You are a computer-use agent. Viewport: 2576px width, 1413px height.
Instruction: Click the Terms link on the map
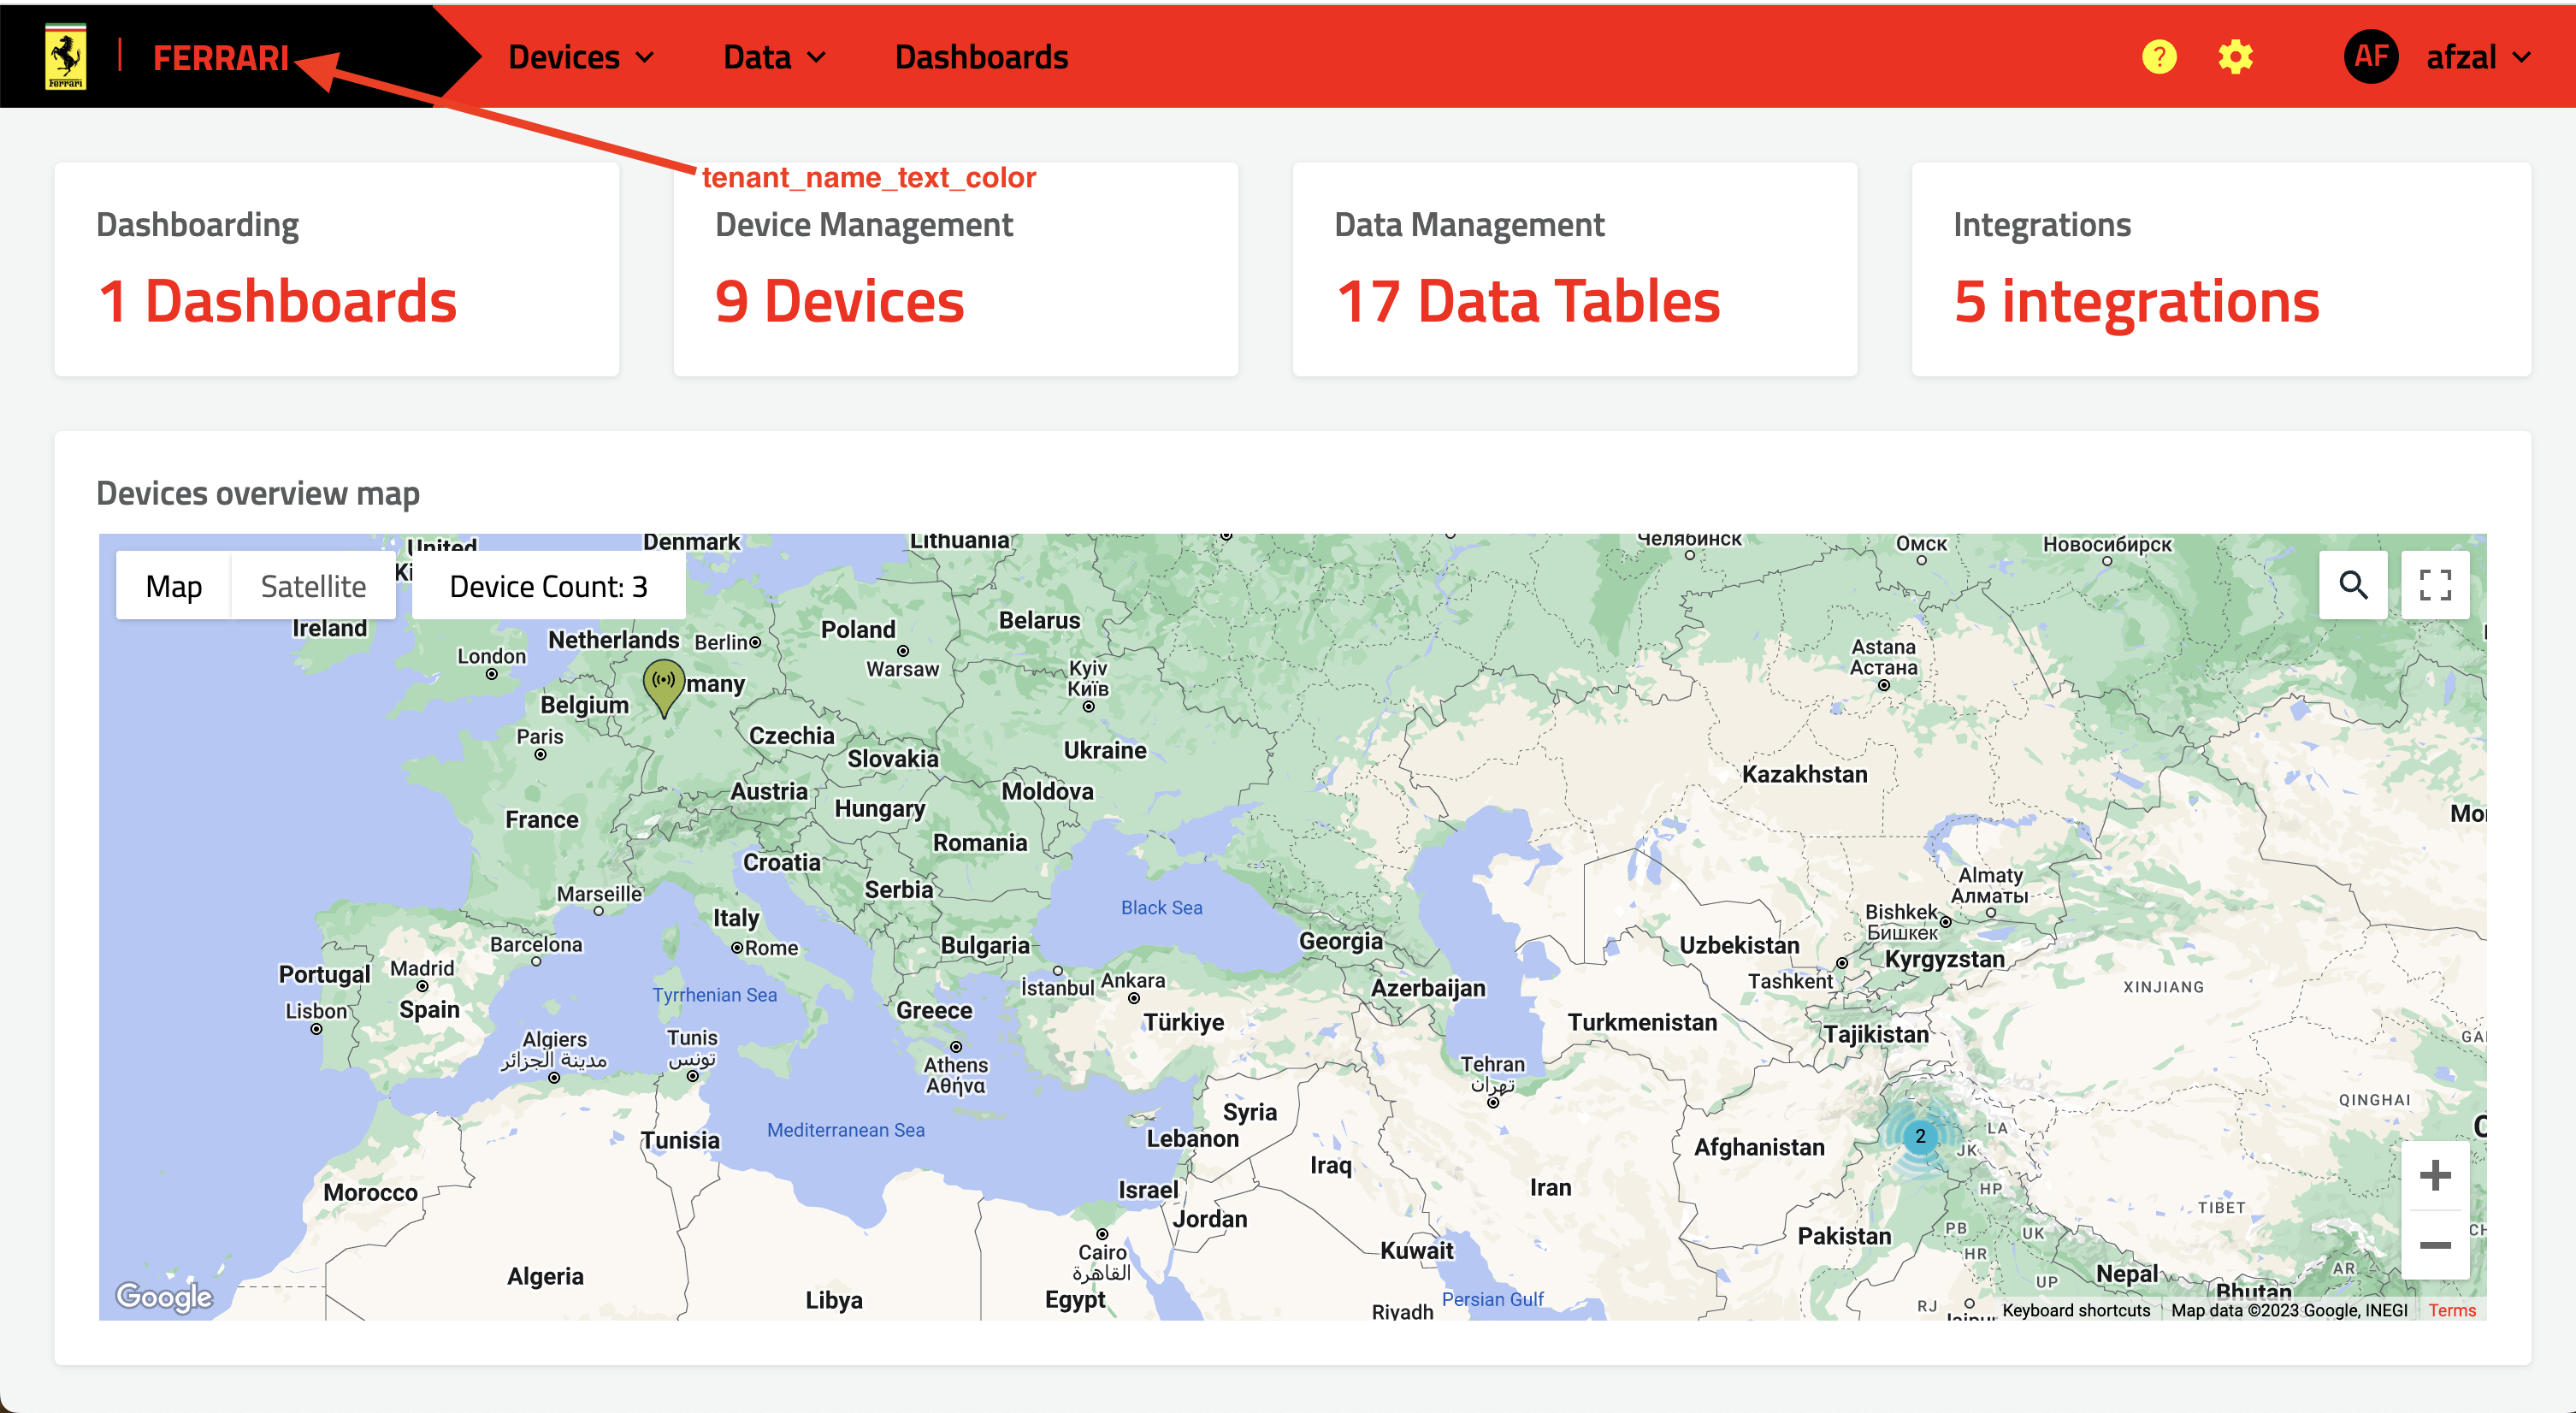[2451, 1310]
